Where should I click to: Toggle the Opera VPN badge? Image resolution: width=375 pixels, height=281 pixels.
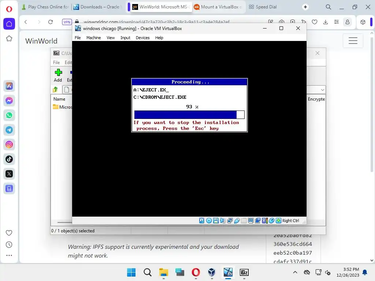tap(67, 22)
